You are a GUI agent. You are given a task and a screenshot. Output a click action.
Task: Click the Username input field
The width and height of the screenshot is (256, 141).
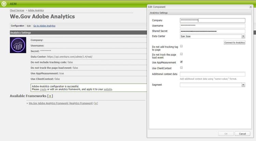[212, 26]
